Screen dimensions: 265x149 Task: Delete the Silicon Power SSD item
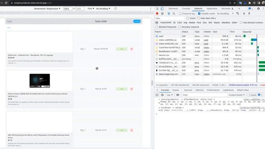(132, 89)
